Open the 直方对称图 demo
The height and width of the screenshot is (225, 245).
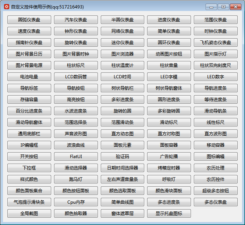click(169, 134)
